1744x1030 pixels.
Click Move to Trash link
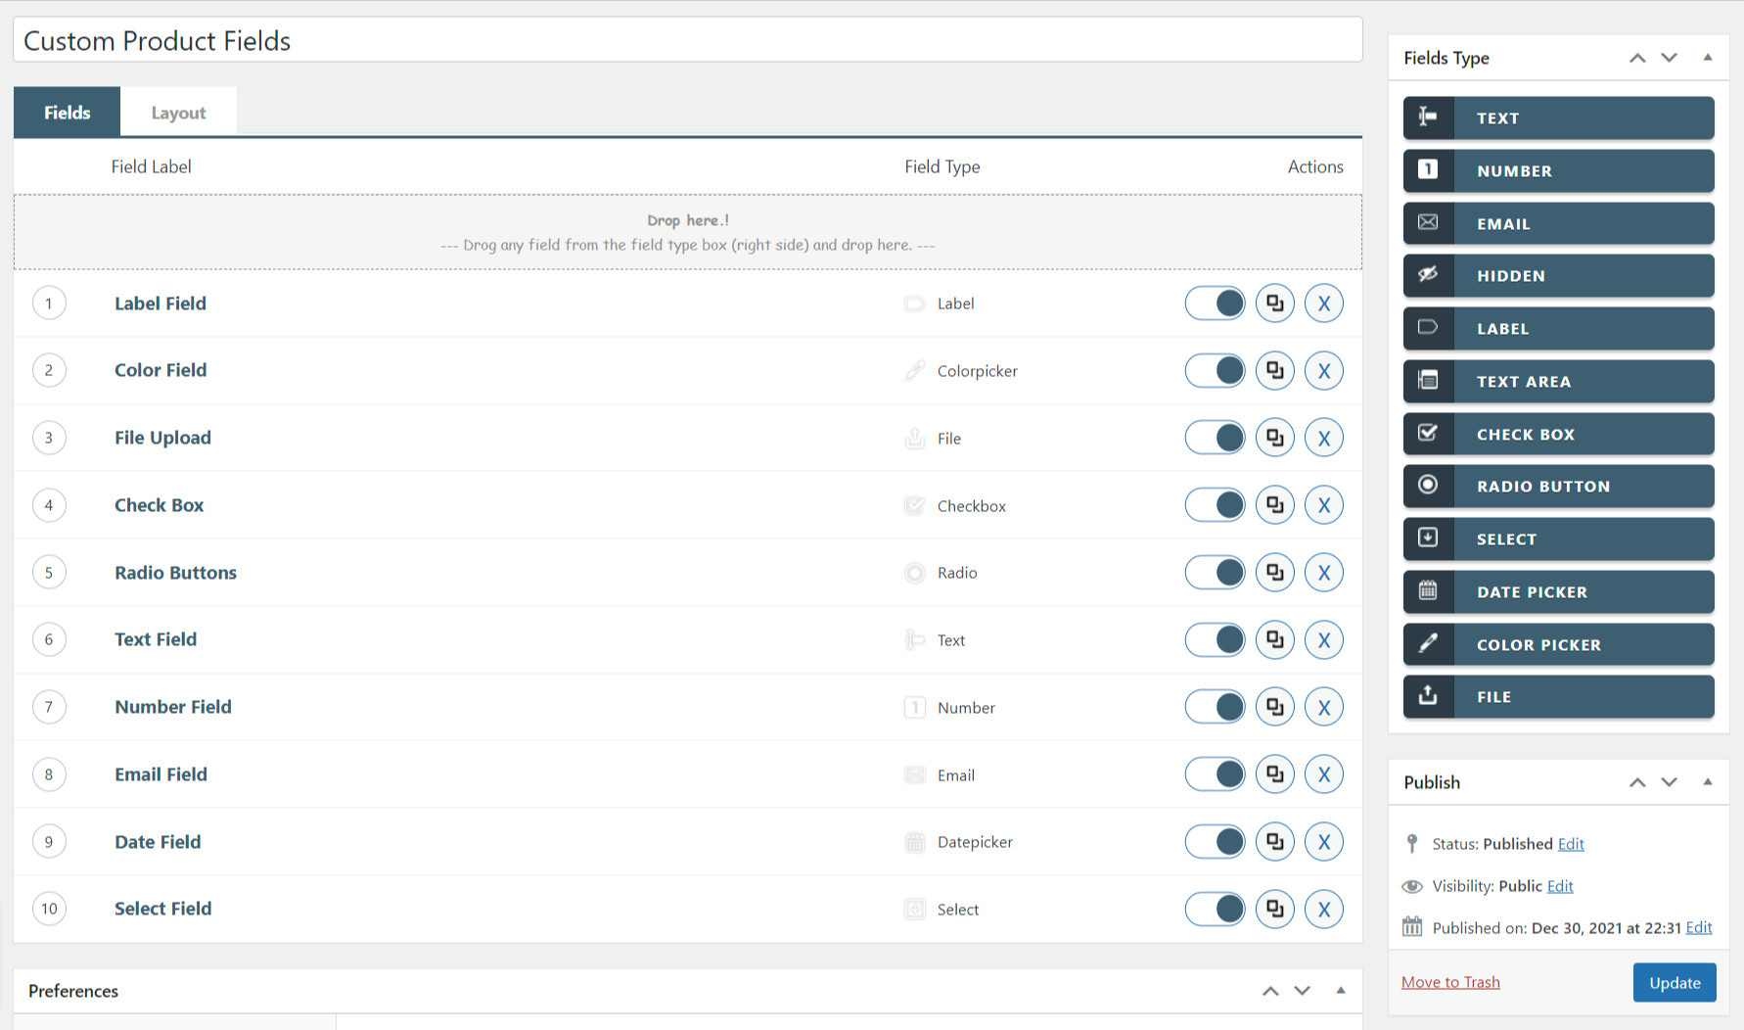(1450, 982)
